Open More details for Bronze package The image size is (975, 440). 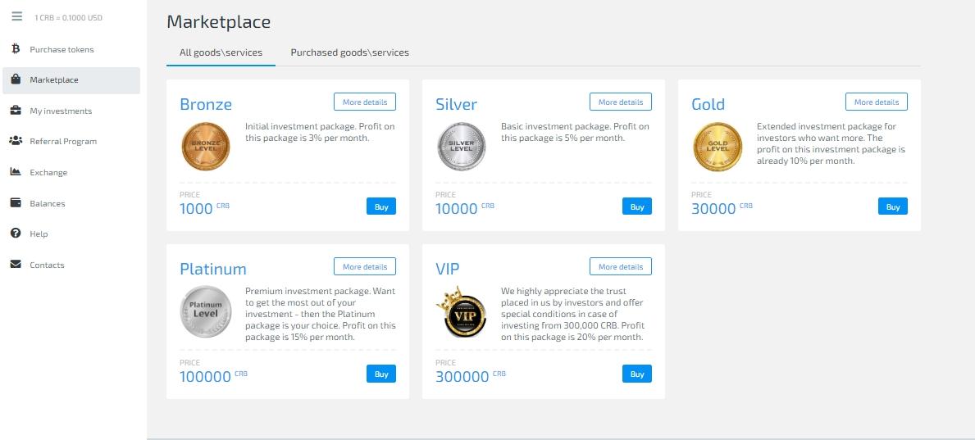click(x=365, y=102)
